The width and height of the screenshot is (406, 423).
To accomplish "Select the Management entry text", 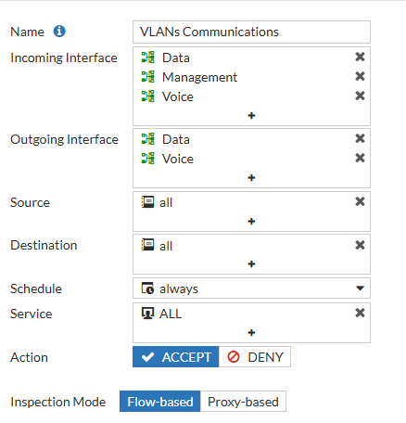I will (x=199, y=77).
